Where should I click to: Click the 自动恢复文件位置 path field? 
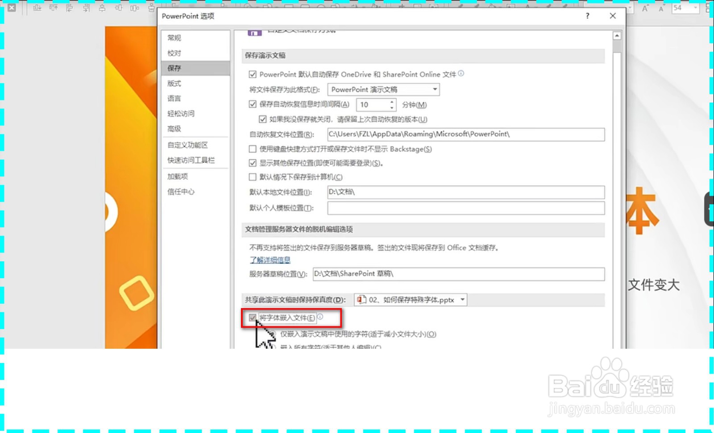point(466,134)
